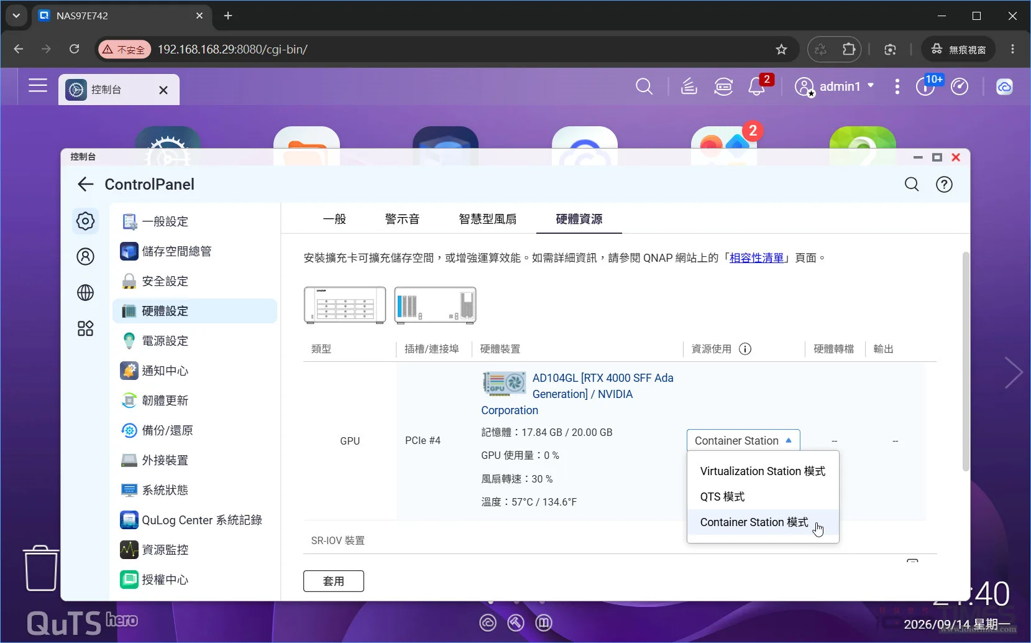Viewport: 1031px width, 643px height.
Task: Select the network globe icon in left rail
Action: click(x=85, y=292)
